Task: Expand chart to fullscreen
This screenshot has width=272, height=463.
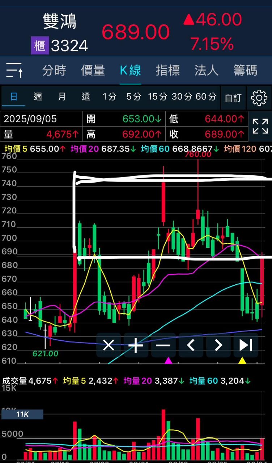Action: pos(260,126)
